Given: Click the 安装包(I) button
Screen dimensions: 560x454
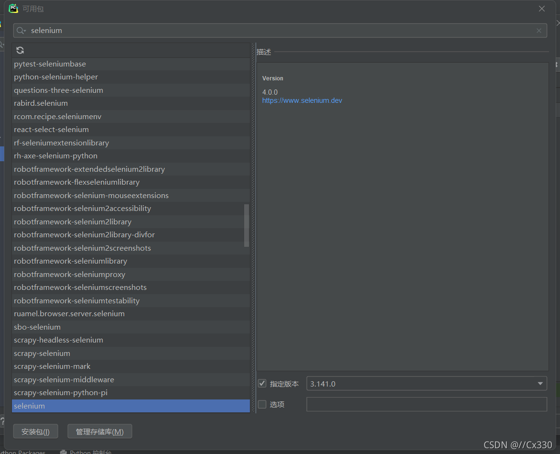Looking at the screenshot, I should point(35,432).
